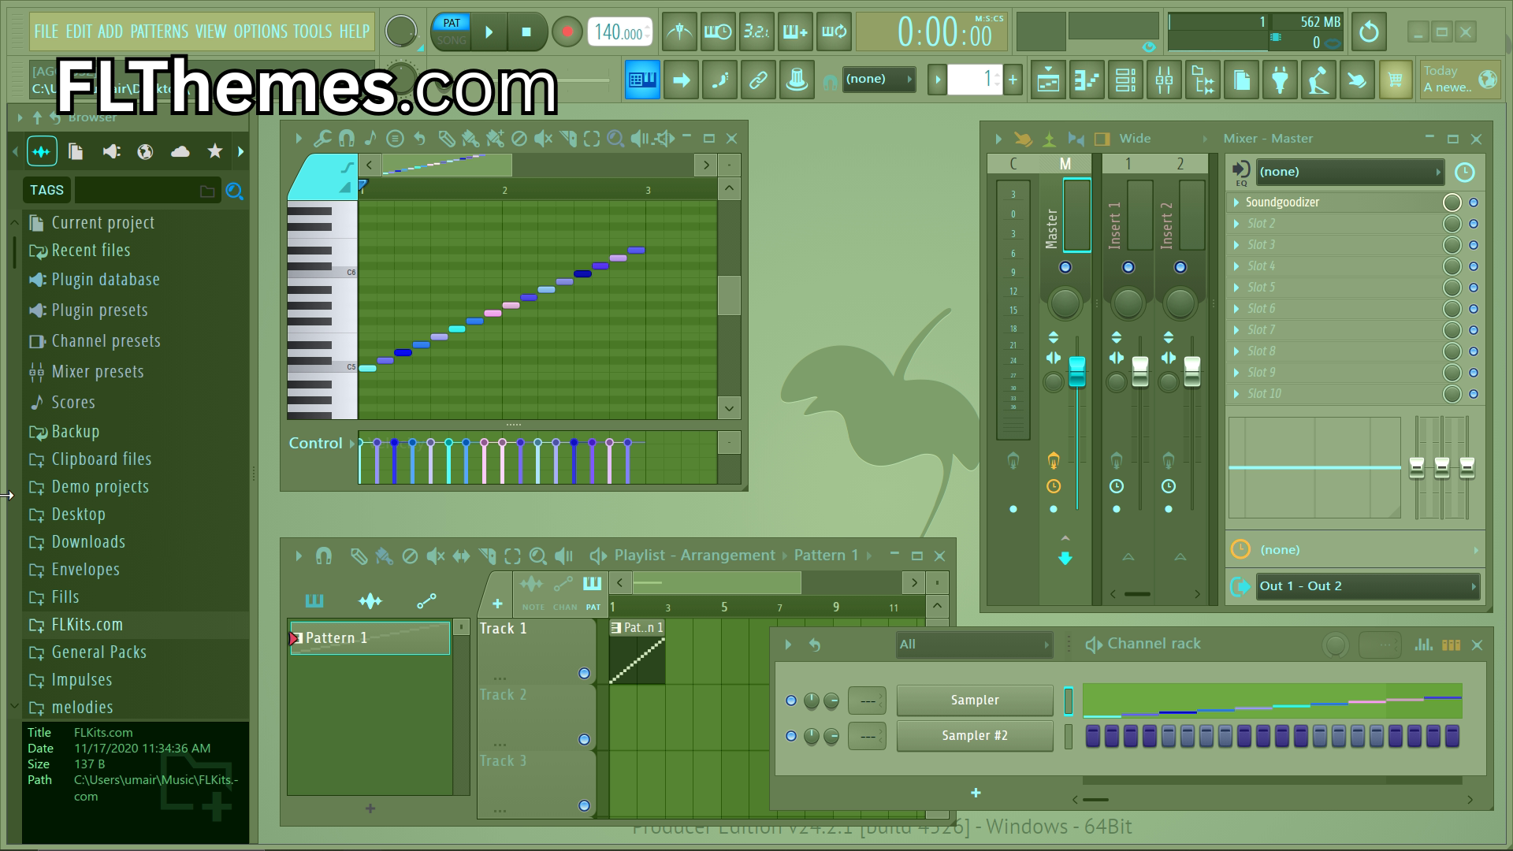1513x851 pixels.
Task: Open the browser starred favorites icon
Action: (x=214, y=151)
